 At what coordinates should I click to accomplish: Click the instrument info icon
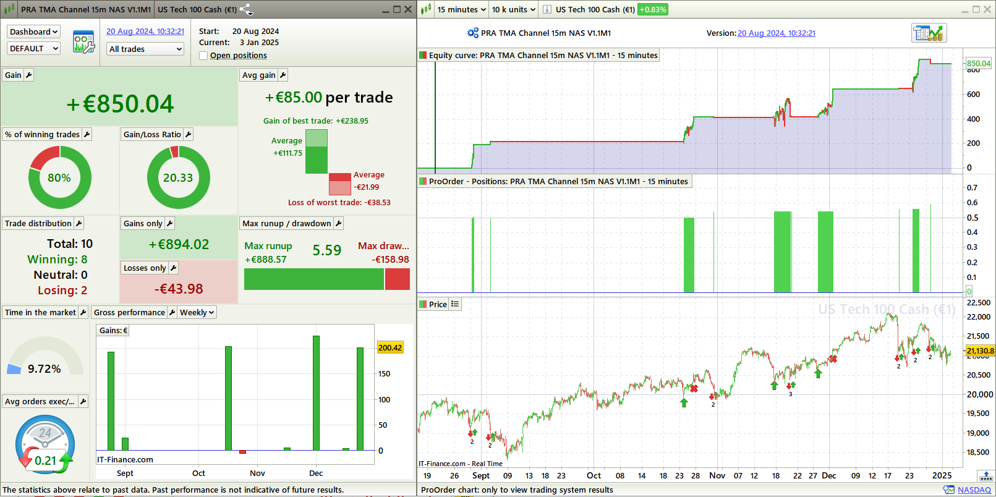click(547, 9)
